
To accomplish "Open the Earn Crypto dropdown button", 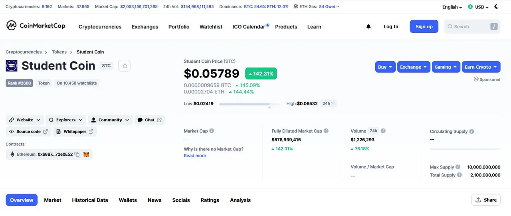I will point(481,67).
